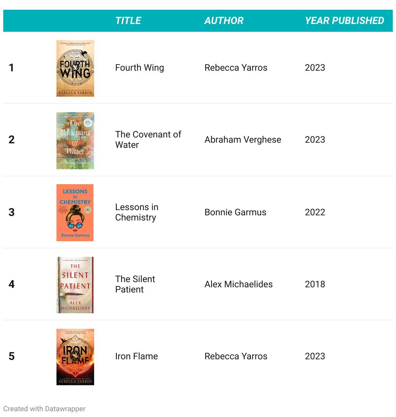Click author Abraham Verghese
Image resolution: width=396 pixels, height=417 pixels.
coord(243,139)
